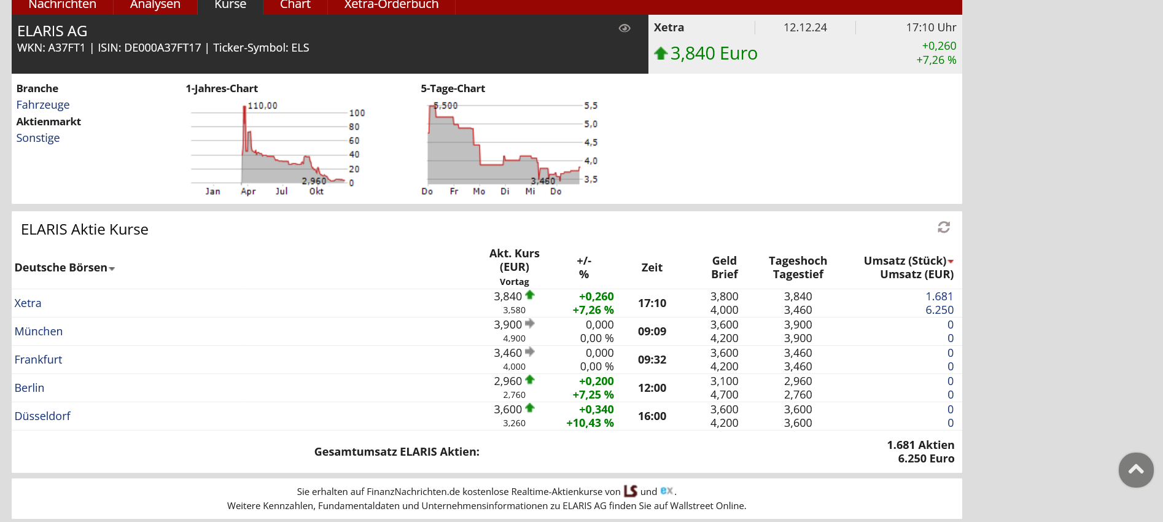Open the Nachrichten tab
Image resolution: width=1163 pixels, height=522 pixels.
click(62, 5)
